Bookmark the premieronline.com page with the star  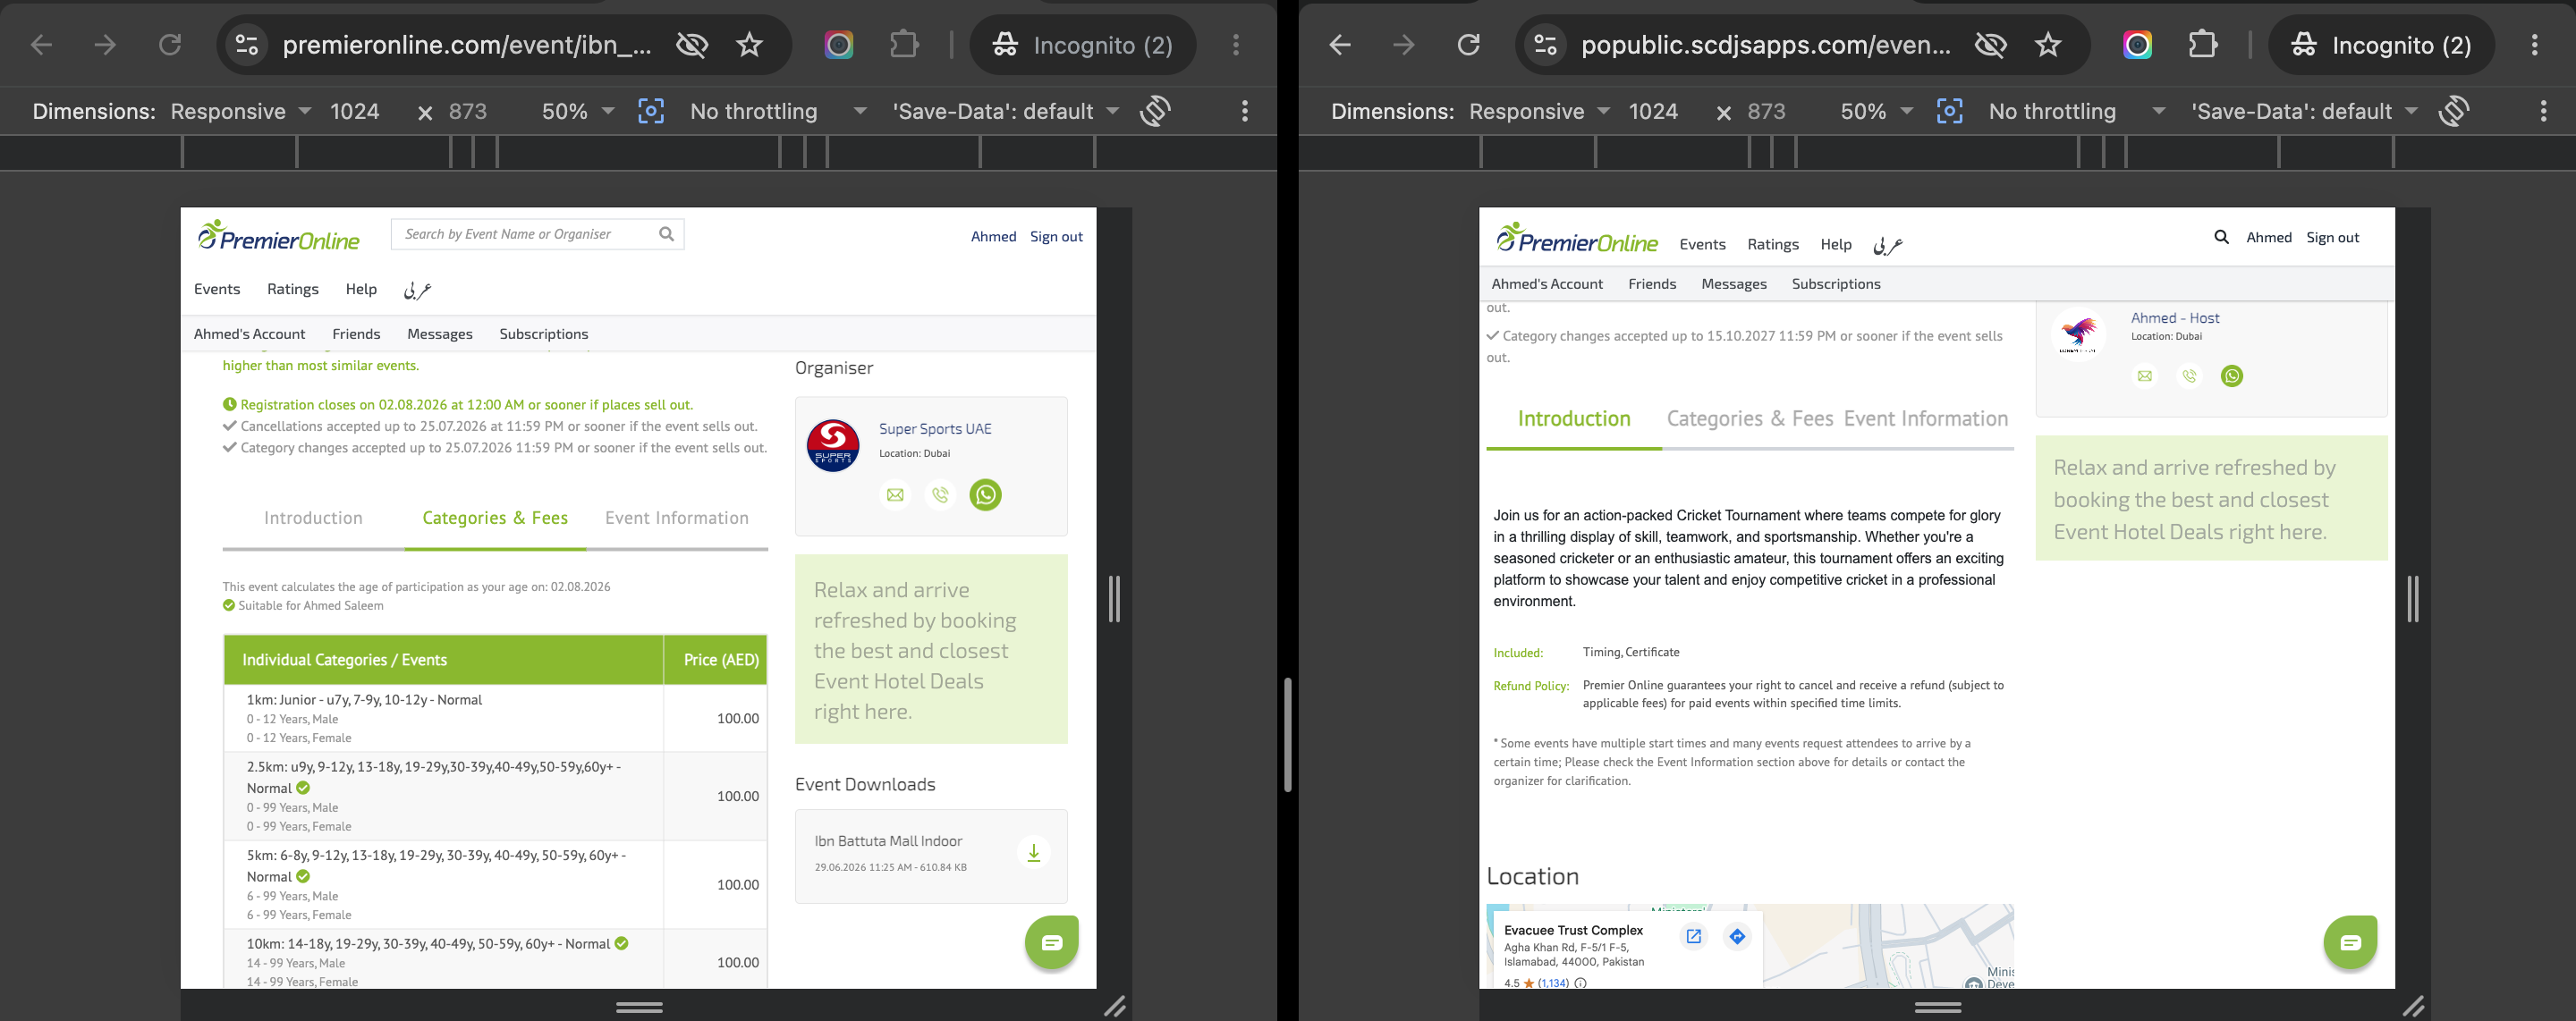pyautogui.click(x=749, y=45)
